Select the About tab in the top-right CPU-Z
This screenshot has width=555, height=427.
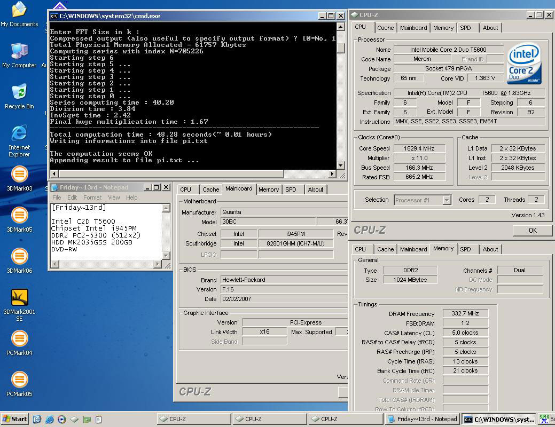coord(490,28)
